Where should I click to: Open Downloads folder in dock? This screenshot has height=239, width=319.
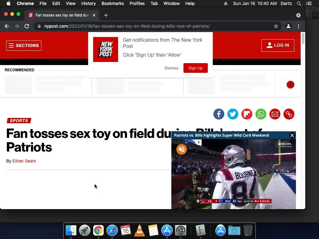tap(234, 231)
